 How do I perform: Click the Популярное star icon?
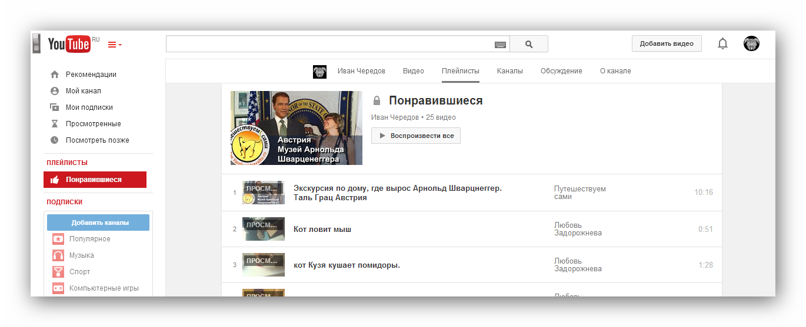58,239
